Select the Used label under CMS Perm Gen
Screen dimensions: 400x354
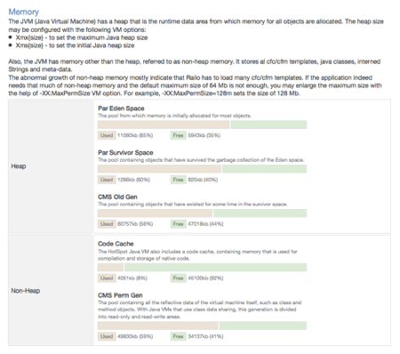coord(107,336)
